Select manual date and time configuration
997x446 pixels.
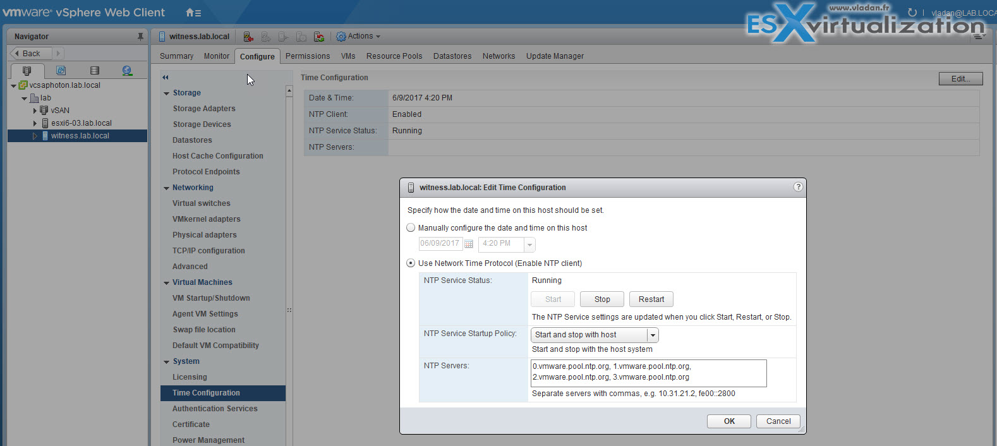click(x=411, y=228)
